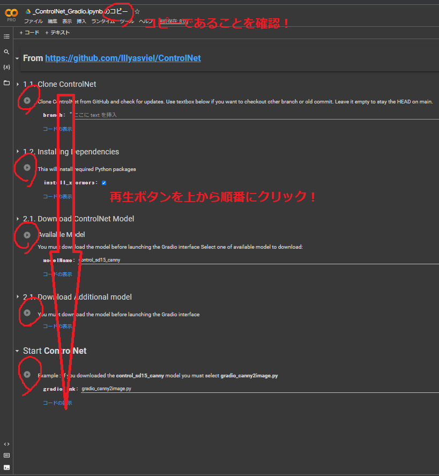The height and width of the screenshot is (476, 439).
Task: Click the Drive icon beside notebook title
Action: click(28, 12)
